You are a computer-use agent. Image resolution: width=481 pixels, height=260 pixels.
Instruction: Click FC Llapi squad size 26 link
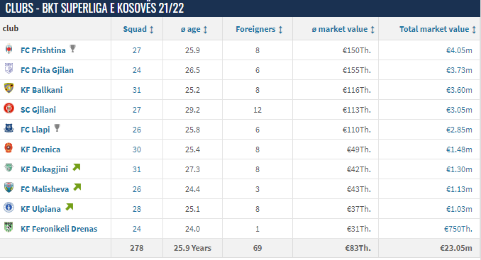137,130
